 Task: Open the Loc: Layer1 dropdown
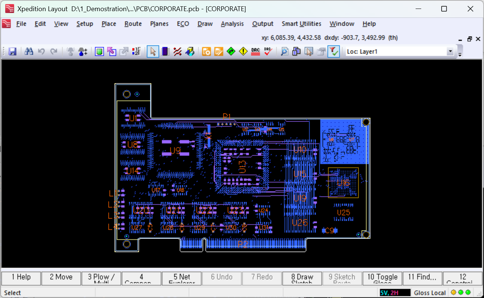[x=450, y=52]
